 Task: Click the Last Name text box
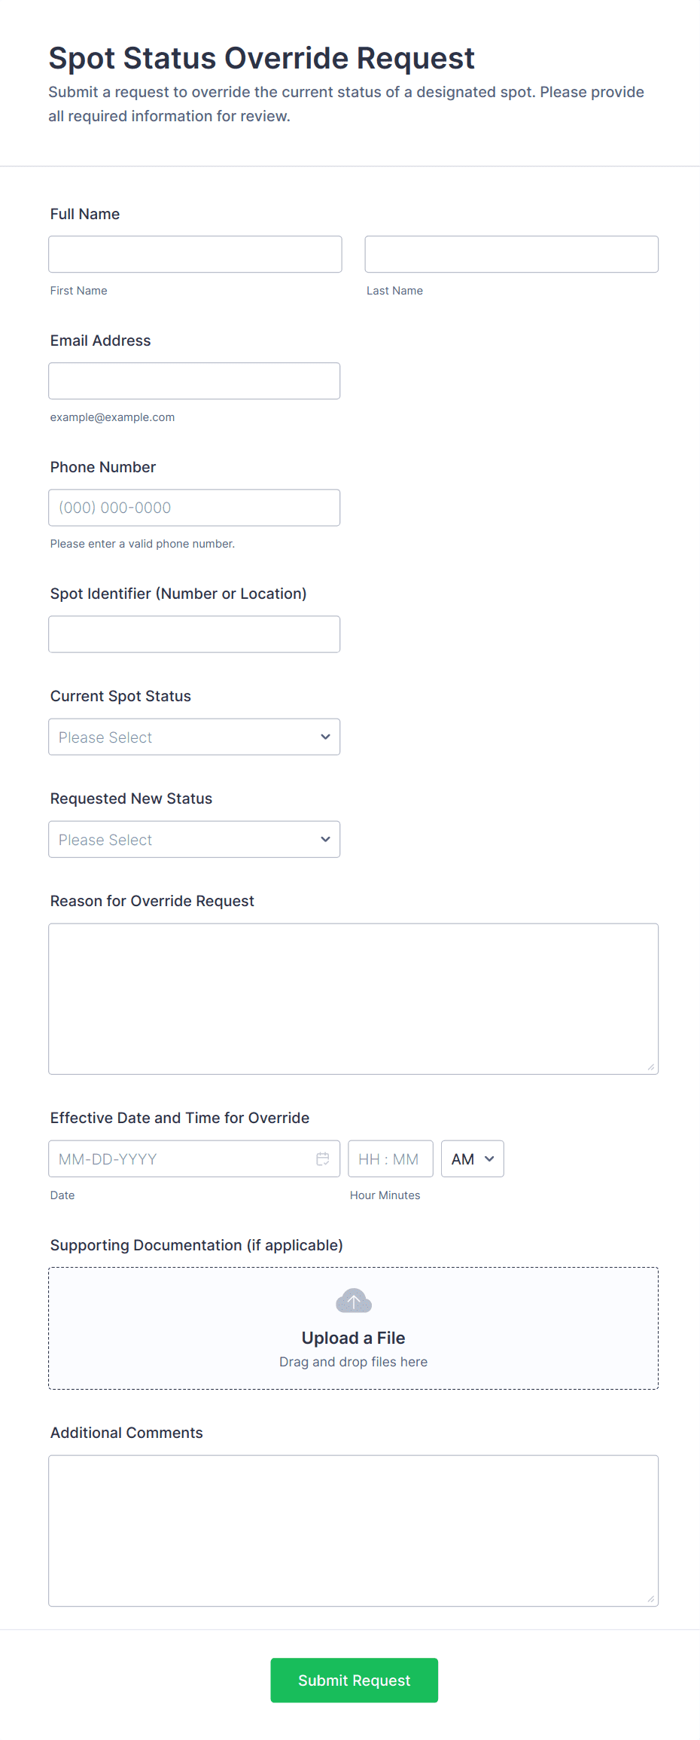point(511,255)
